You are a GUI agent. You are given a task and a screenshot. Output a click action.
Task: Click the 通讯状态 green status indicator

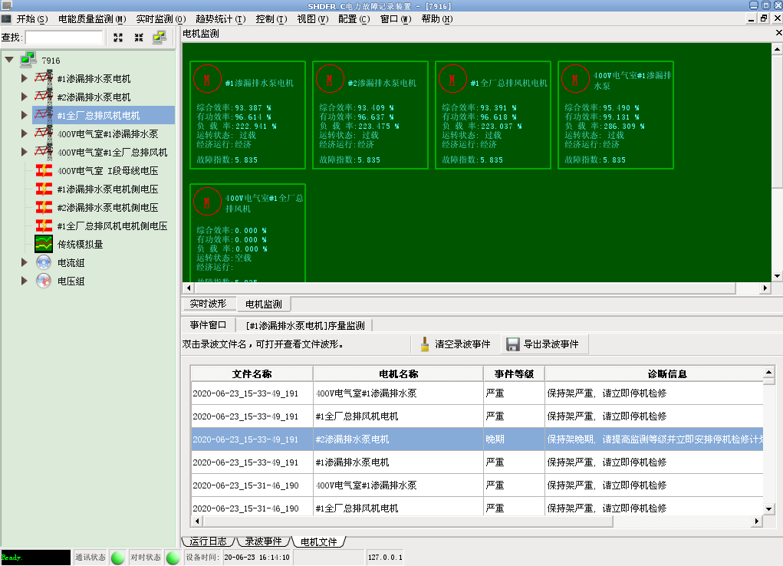[x=118, y=558]
